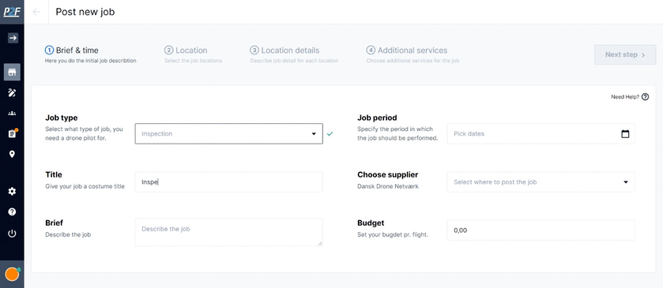Open the team members icon in sidebar
663x288 pixels.
click(12, 113)
